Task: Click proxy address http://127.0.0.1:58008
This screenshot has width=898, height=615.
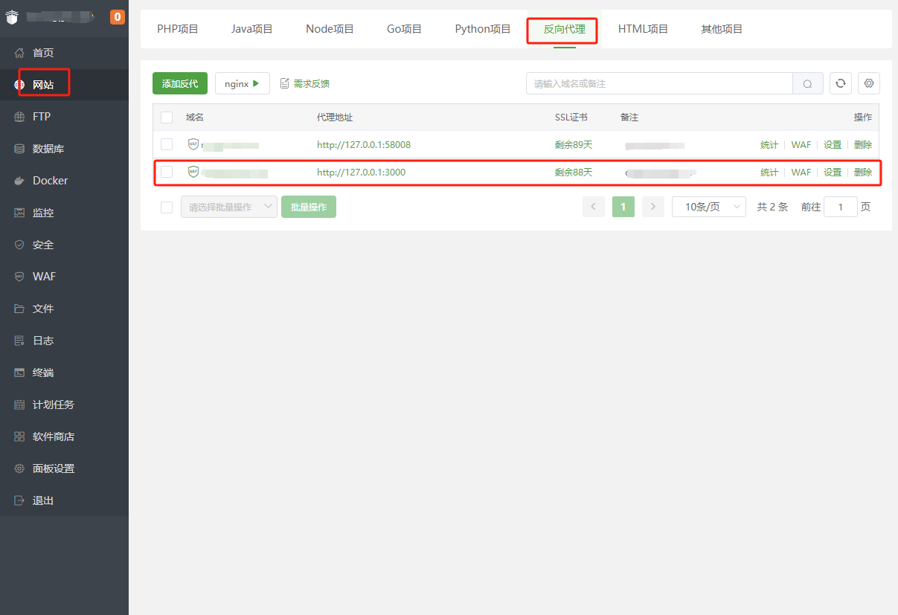Action: pos(364,145)
